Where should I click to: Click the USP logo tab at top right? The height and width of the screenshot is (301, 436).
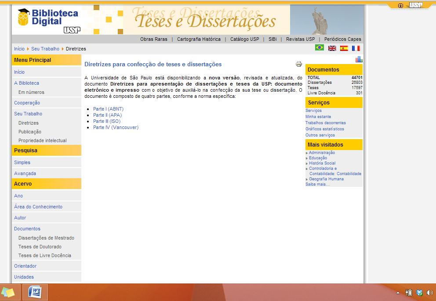[x=416, y=5]
